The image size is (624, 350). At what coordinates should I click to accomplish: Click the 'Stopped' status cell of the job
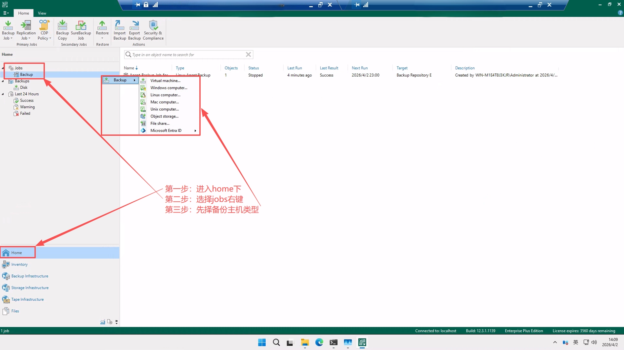(x=255, y=75)
